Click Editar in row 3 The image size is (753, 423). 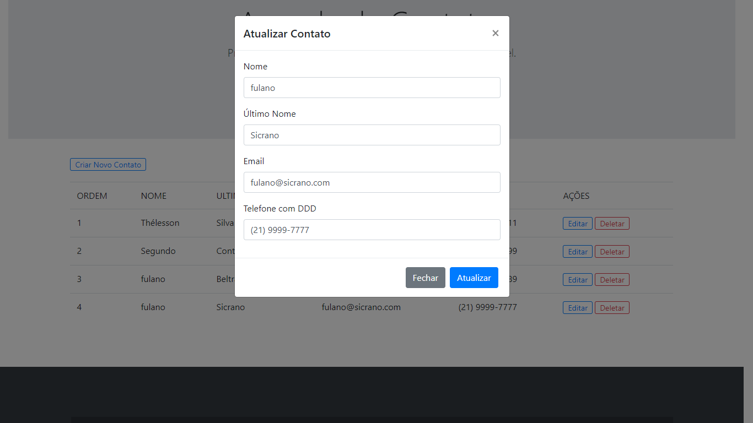pos(578,280)
